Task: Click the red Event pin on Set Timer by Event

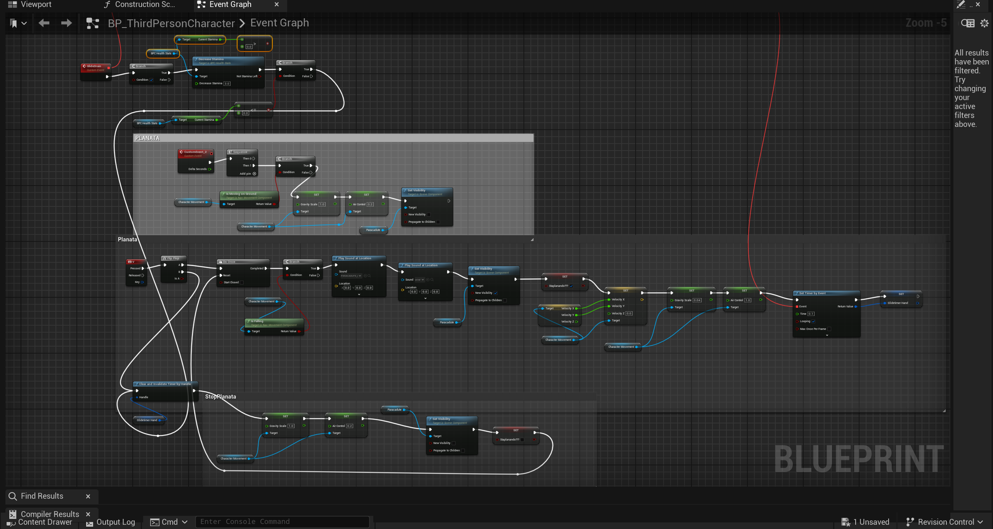Action: (x=797, y=307)
